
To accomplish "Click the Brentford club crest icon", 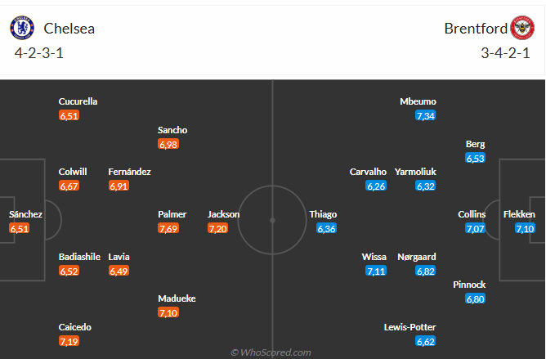I will [x=522, y=28].
